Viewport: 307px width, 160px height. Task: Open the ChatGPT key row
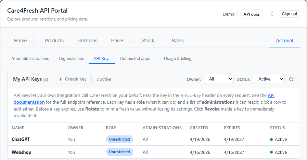154,139
